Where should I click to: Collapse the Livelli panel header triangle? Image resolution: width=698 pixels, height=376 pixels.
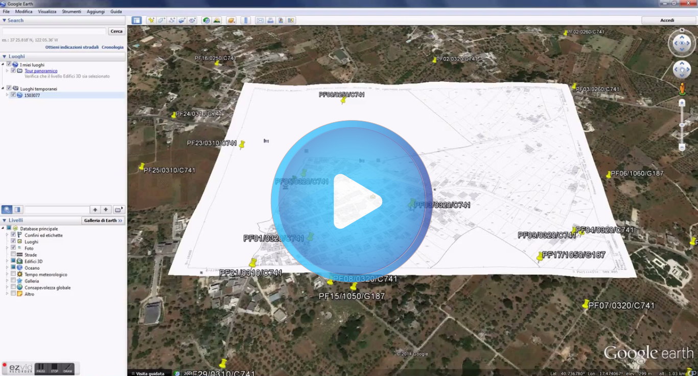pos(5,220)
